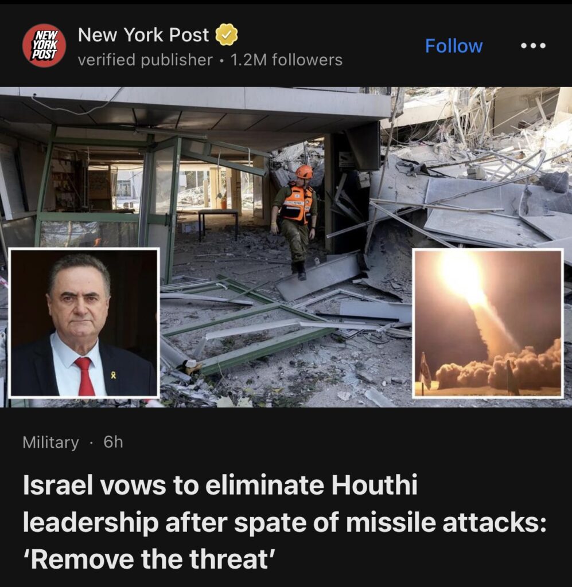572x587 pixels.
Task: Follow the New York Post publisher
Action: click(x=454, y=46)
